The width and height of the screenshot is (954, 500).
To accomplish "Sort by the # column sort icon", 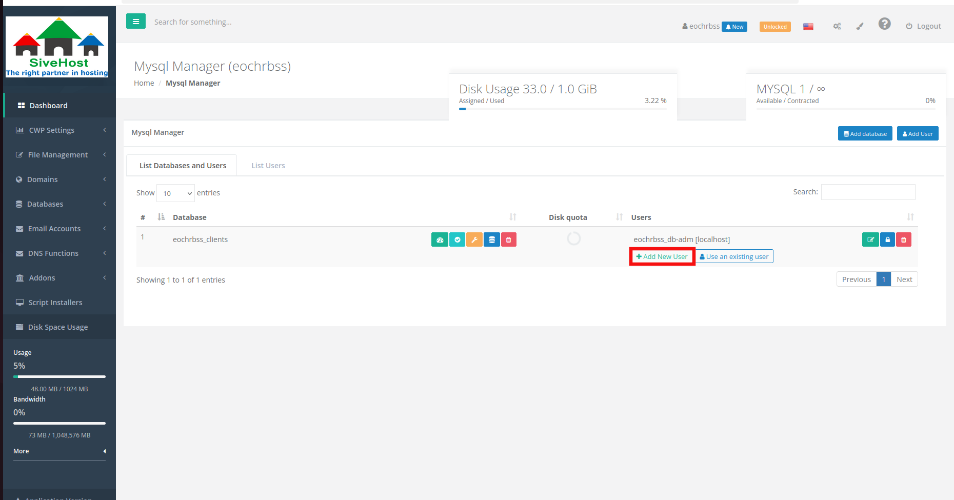I will (x=161, y=217).
